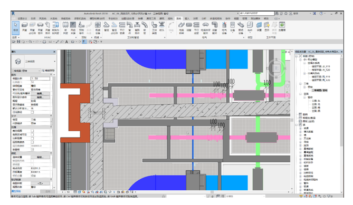The height and width of the screenshot is (205, 353).
Task: Select the Air Terminal tool
Action: point(73,27)
